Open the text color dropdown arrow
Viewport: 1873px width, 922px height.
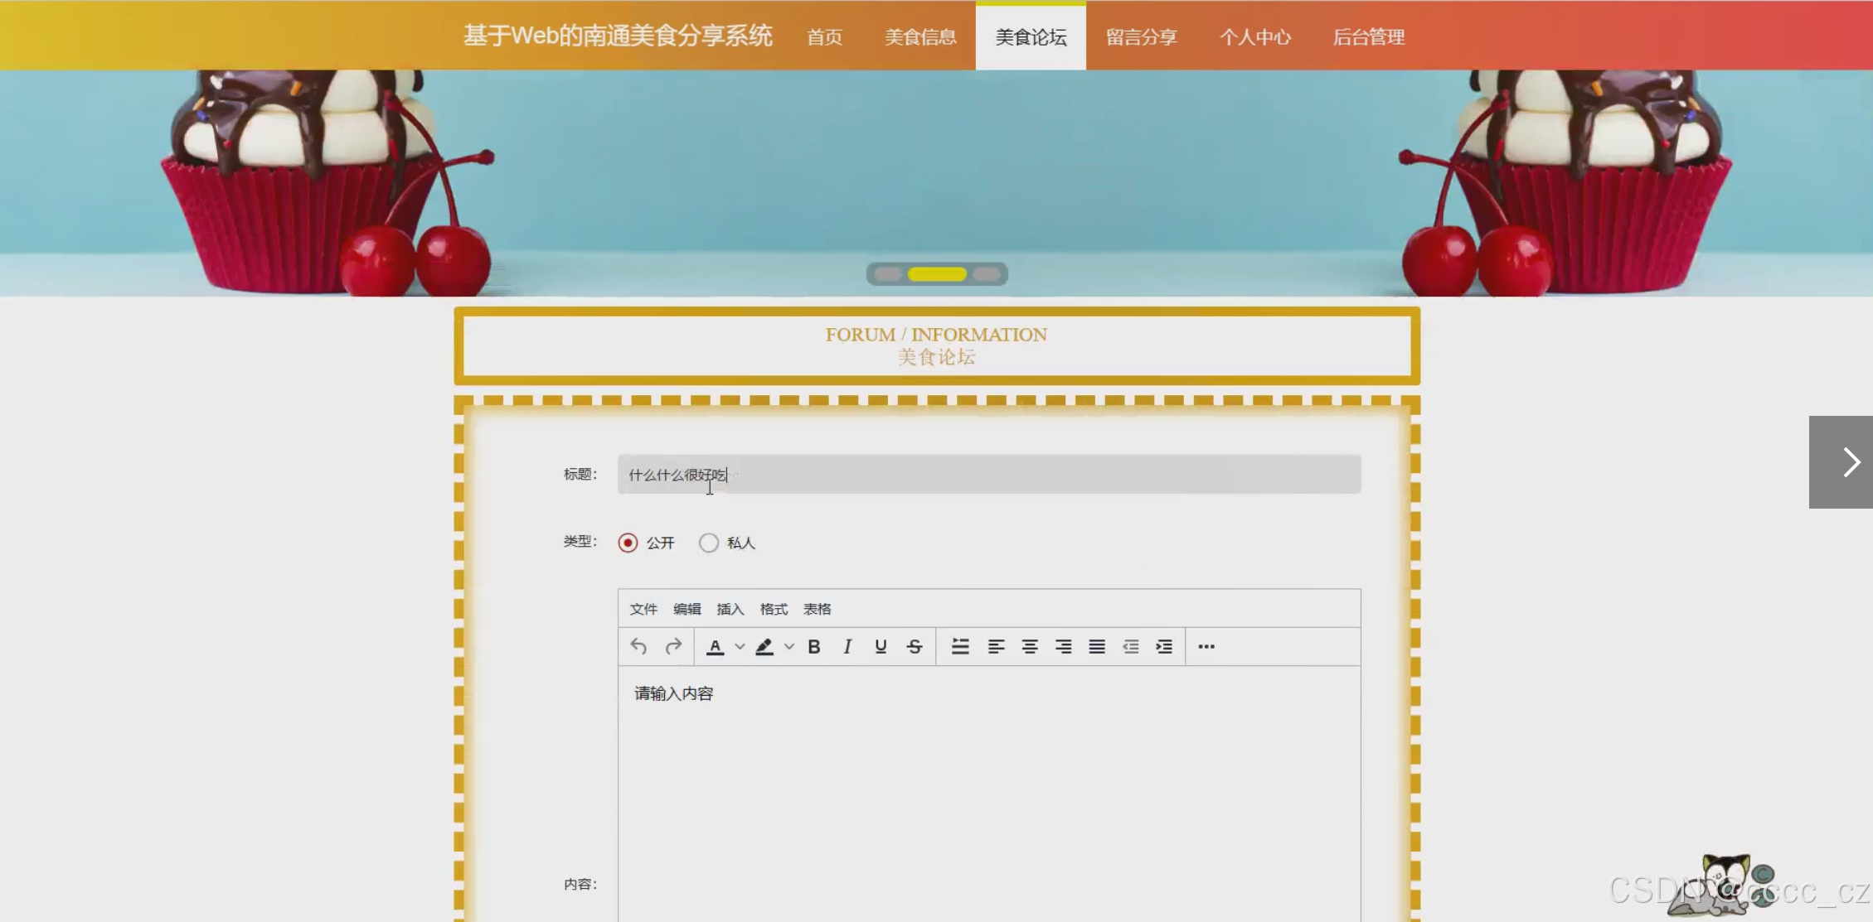pyautogui.click(x=740, y=646)
